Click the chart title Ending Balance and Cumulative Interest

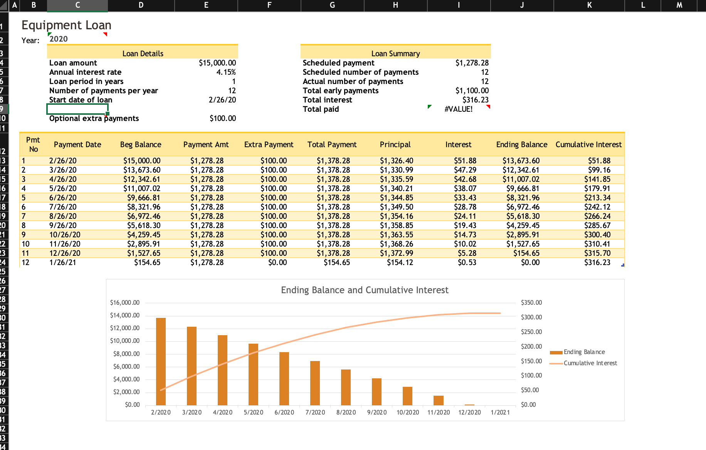click(365, 290)
